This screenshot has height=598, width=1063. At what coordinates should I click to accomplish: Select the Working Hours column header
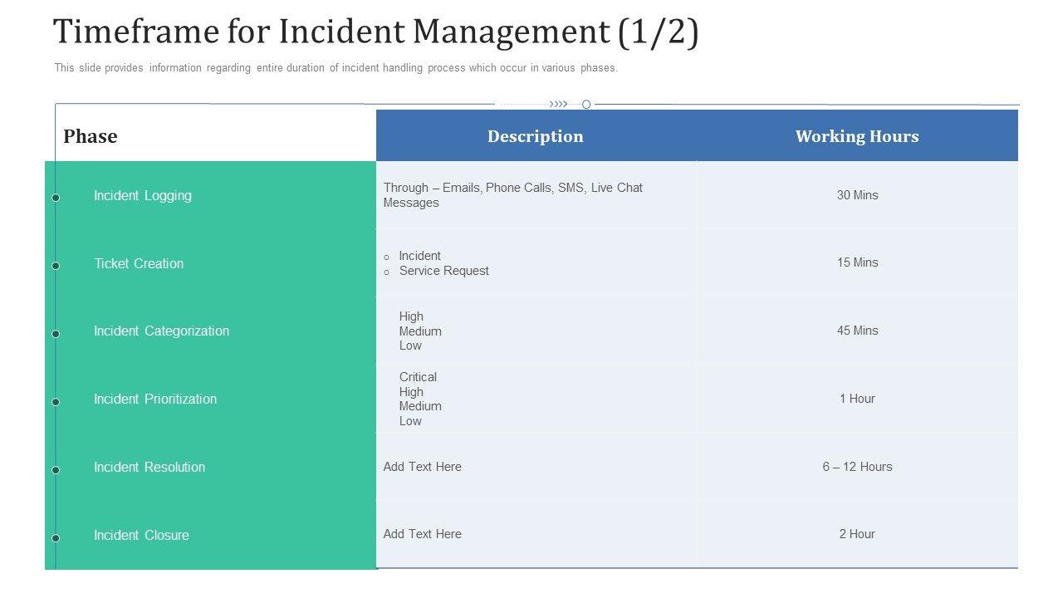pos(857,136)
